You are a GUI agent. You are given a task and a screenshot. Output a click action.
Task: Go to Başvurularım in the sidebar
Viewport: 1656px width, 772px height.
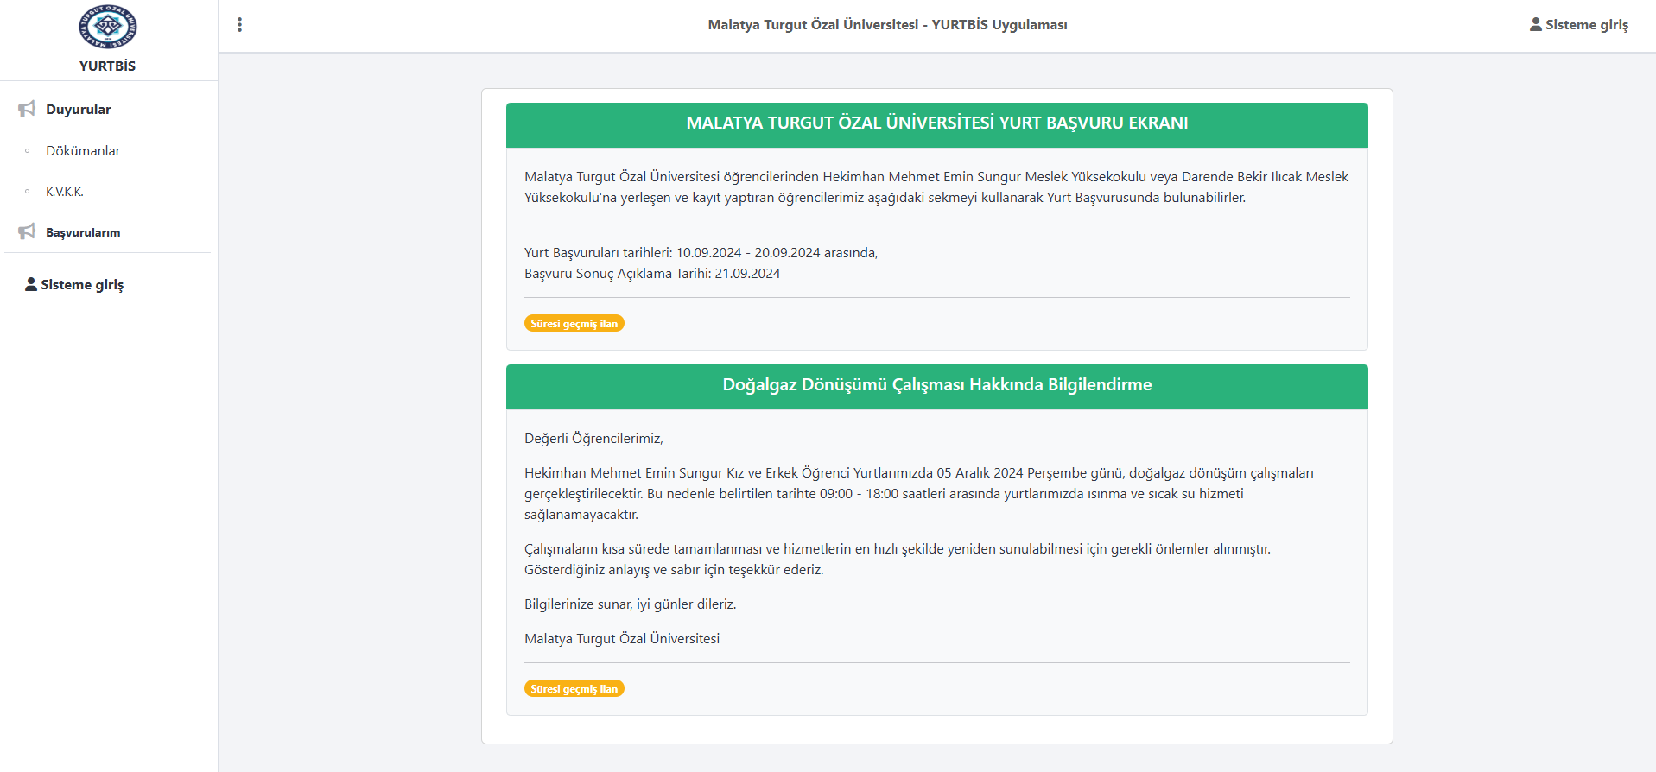click(83, 232)
